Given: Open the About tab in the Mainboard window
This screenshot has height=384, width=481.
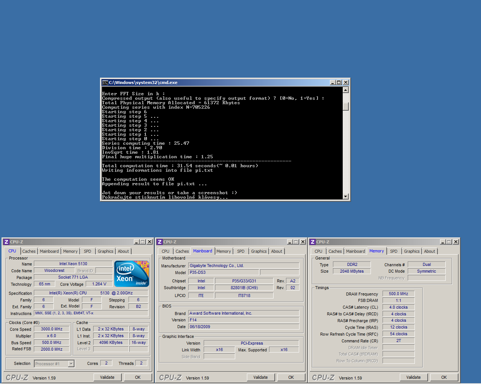Looking at the screenshot, I should tap(277, 251).
